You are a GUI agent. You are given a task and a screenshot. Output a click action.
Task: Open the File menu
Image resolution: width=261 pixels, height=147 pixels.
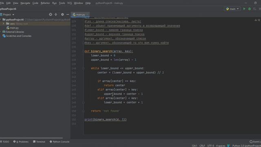(2, 3)
